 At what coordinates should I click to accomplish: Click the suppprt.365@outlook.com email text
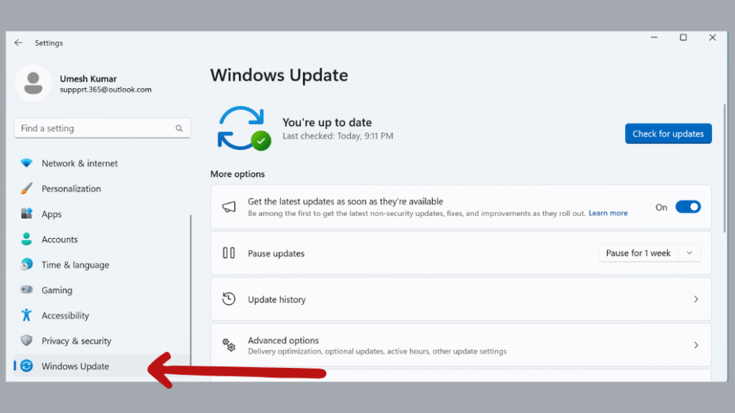[x=106, y=90]
